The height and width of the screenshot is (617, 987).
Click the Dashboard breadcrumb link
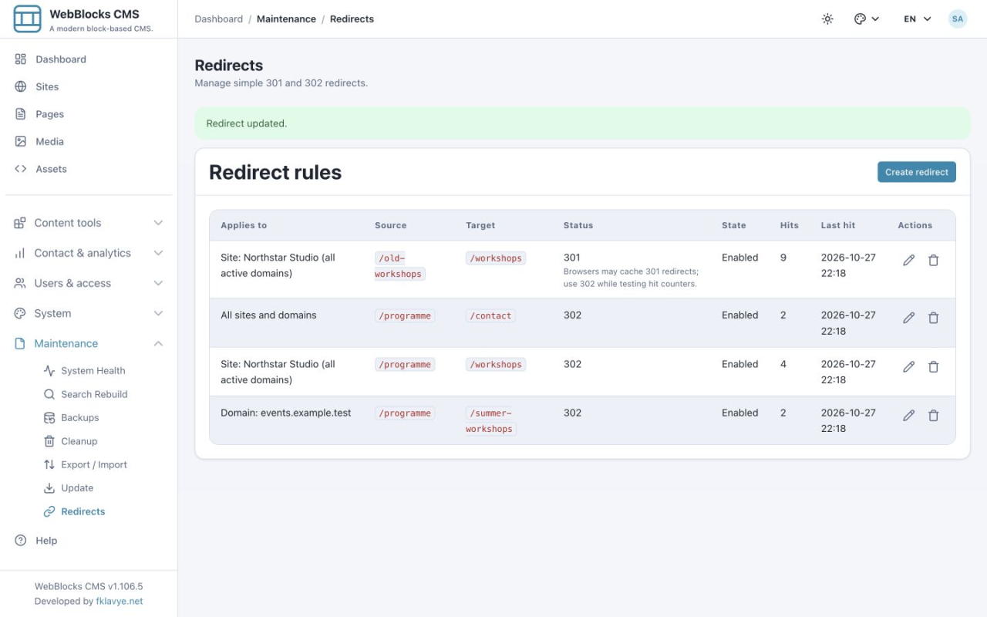(218, 19)
